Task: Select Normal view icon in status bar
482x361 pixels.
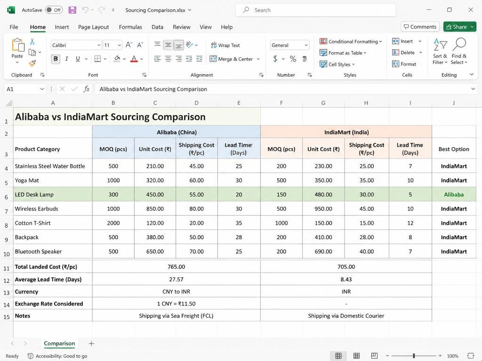Action: 338,356
